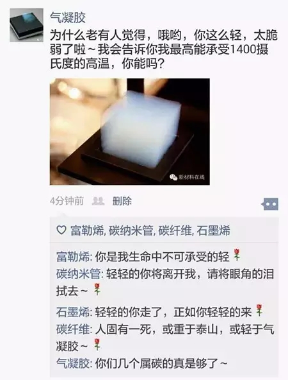This screenshot has width=288, height=380.
Task: Select 碳纤维 commenter name in comments
Action: (73, 329)
